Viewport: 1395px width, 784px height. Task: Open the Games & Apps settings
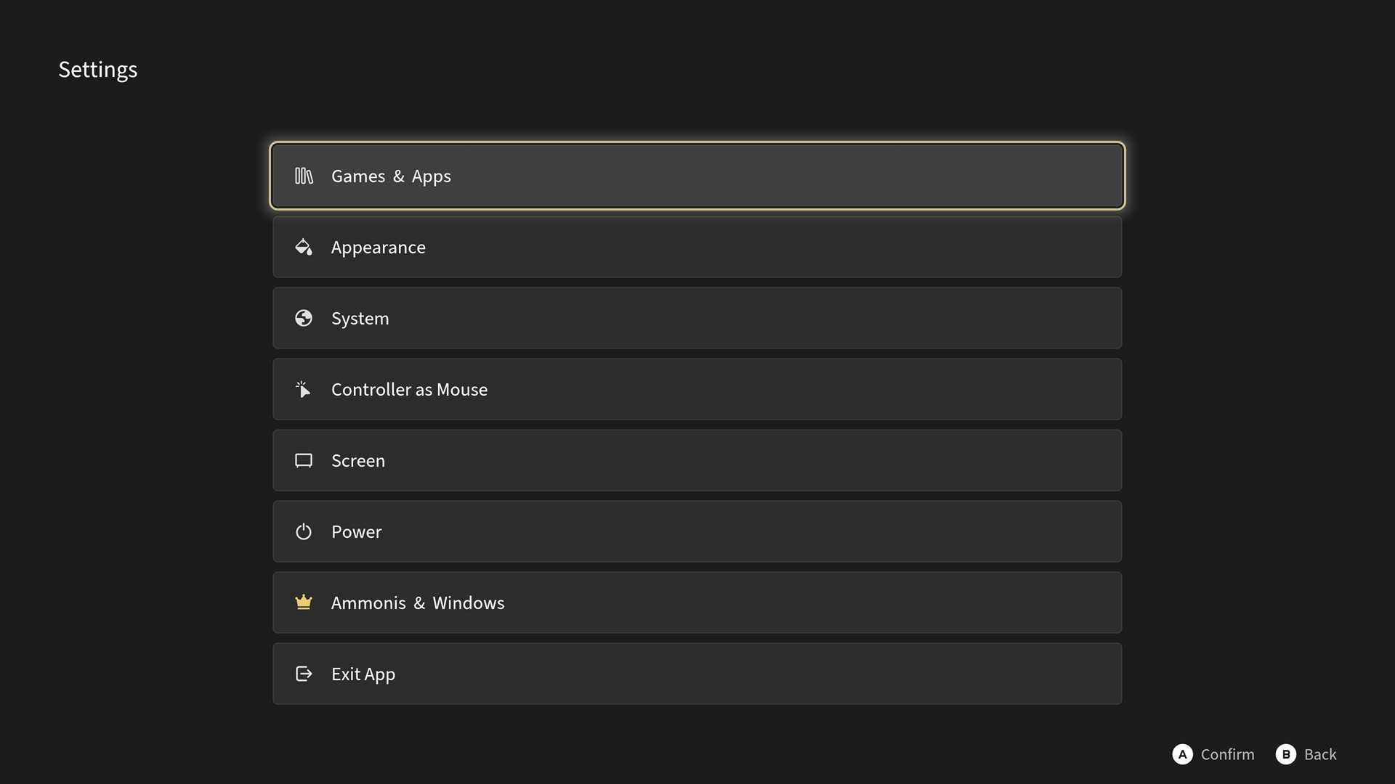tap(697, 176)
